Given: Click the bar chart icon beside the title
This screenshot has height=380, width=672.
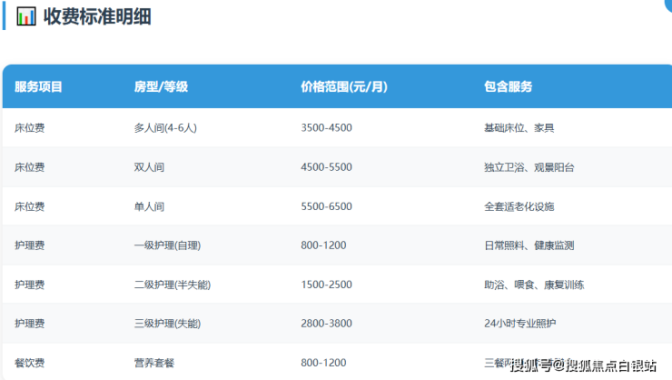Looking at the screenshot, I should pos(27,15).
